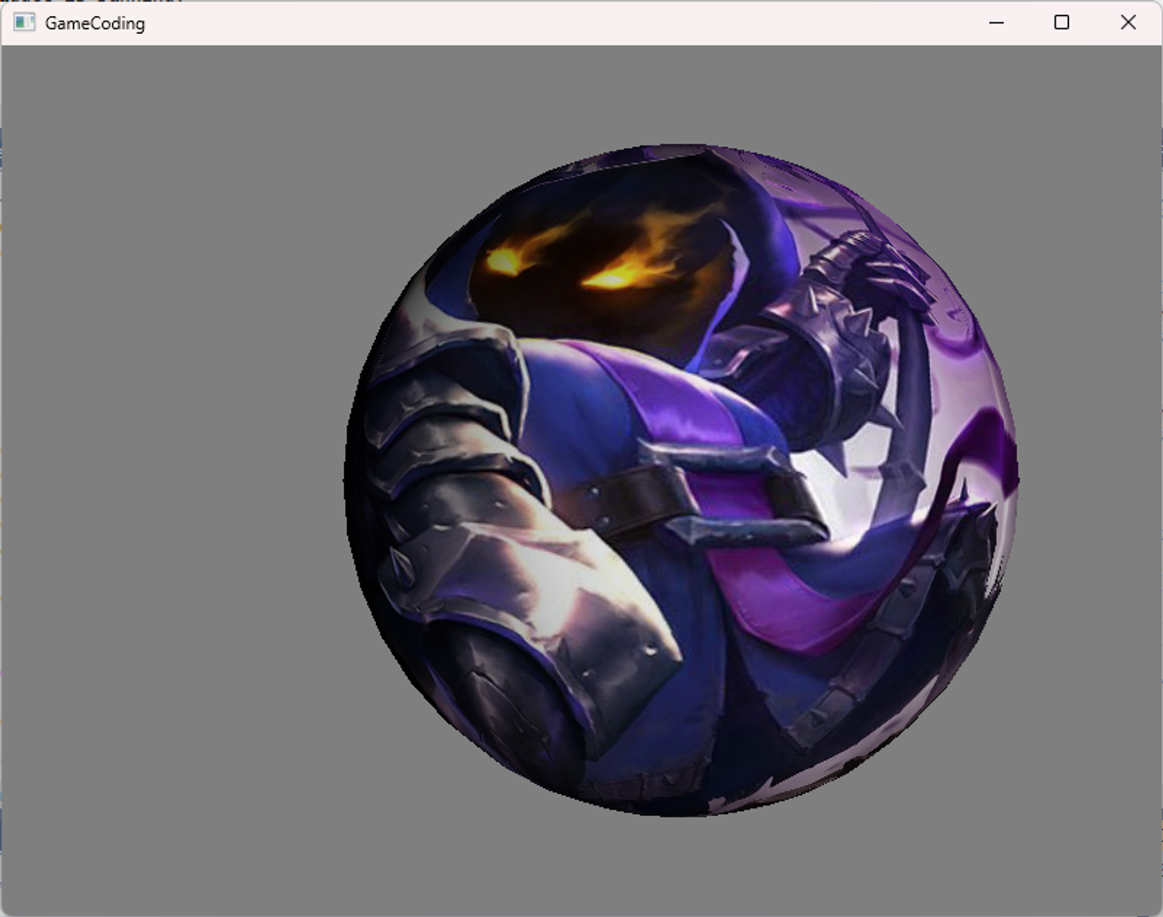The width and height of the screenshot is (1163, 917).
Task: Minimize the GameCoding window
Action: tap(996, 23)
